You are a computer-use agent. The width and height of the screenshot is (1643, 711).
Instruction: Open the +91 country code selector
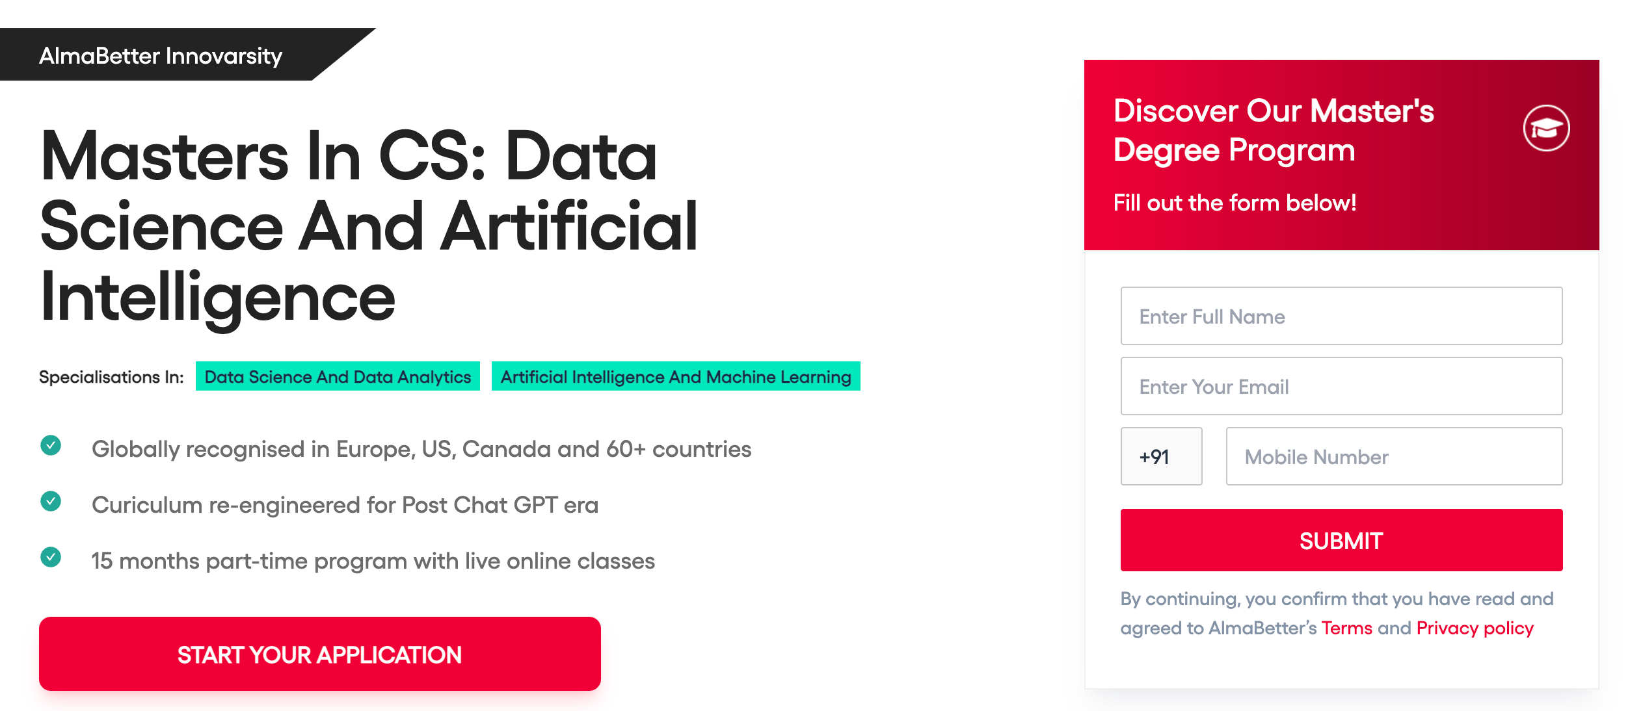tap(1161, 456)
